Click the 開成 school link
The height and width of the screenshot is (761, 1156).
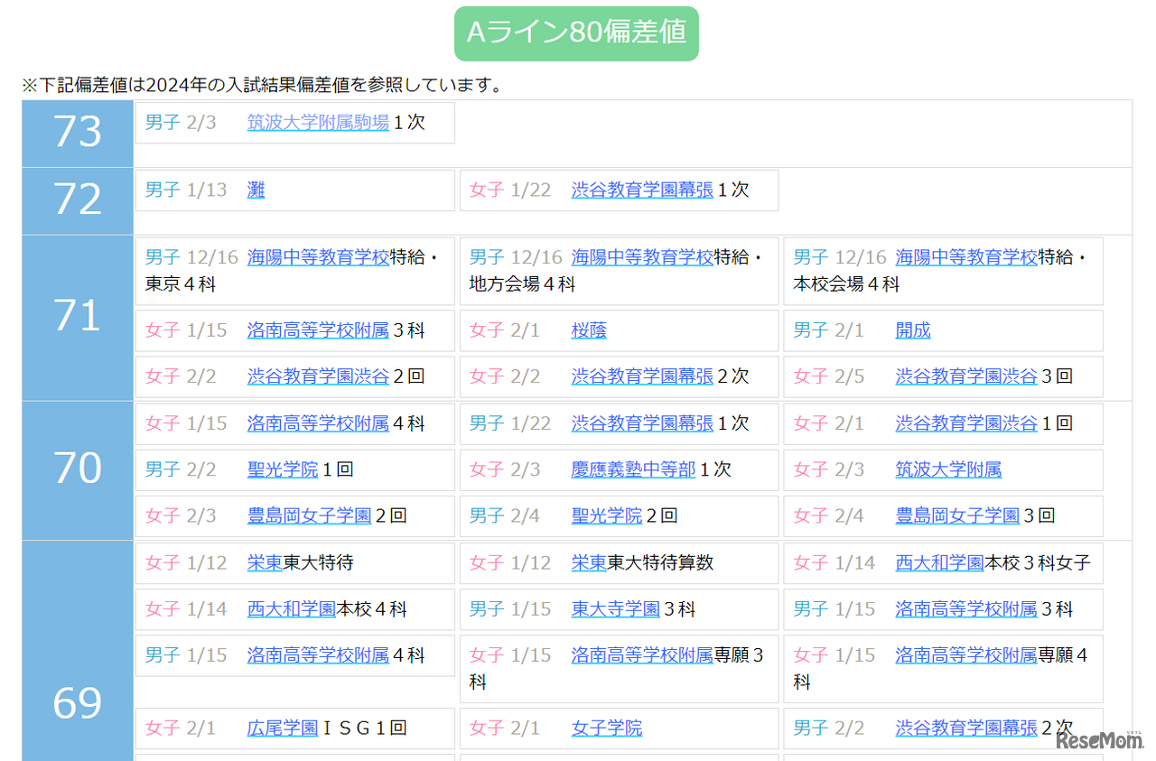(x=913, y=330)
